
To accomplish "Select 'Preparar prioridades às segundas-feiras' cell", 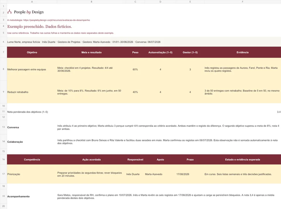I will pyautogui.click(x=91, y=174).
